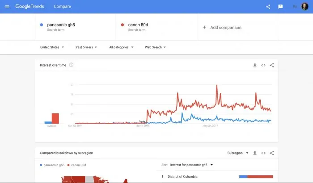
Task: Open the hamburger main menu
Action: point(7,7)
